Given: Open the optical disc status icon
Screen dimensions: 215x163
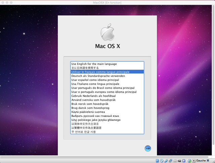Looking at the screenshot, I should [162, 161].
